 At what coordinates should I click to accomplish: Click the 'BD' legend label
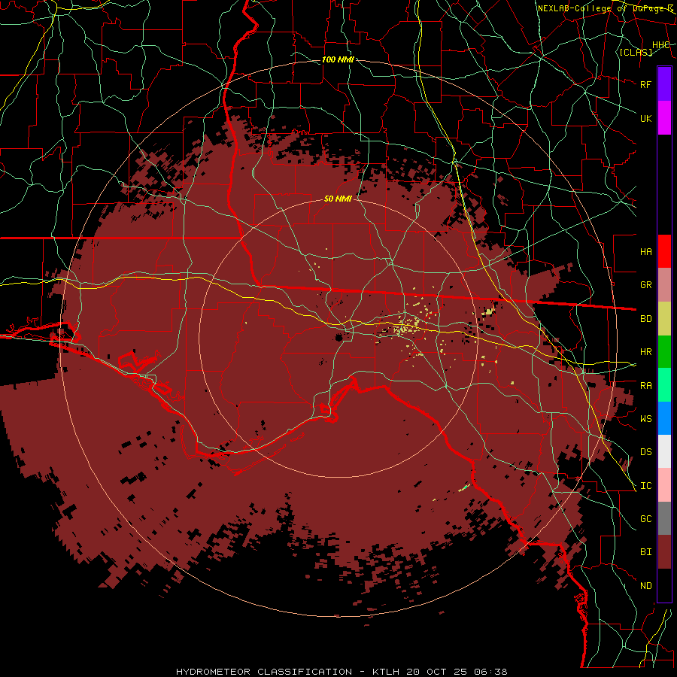point(645,319)
